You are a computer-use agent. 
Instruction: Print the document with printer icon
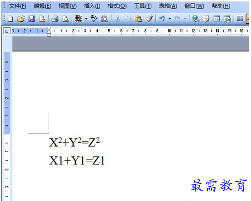[55, 19]
